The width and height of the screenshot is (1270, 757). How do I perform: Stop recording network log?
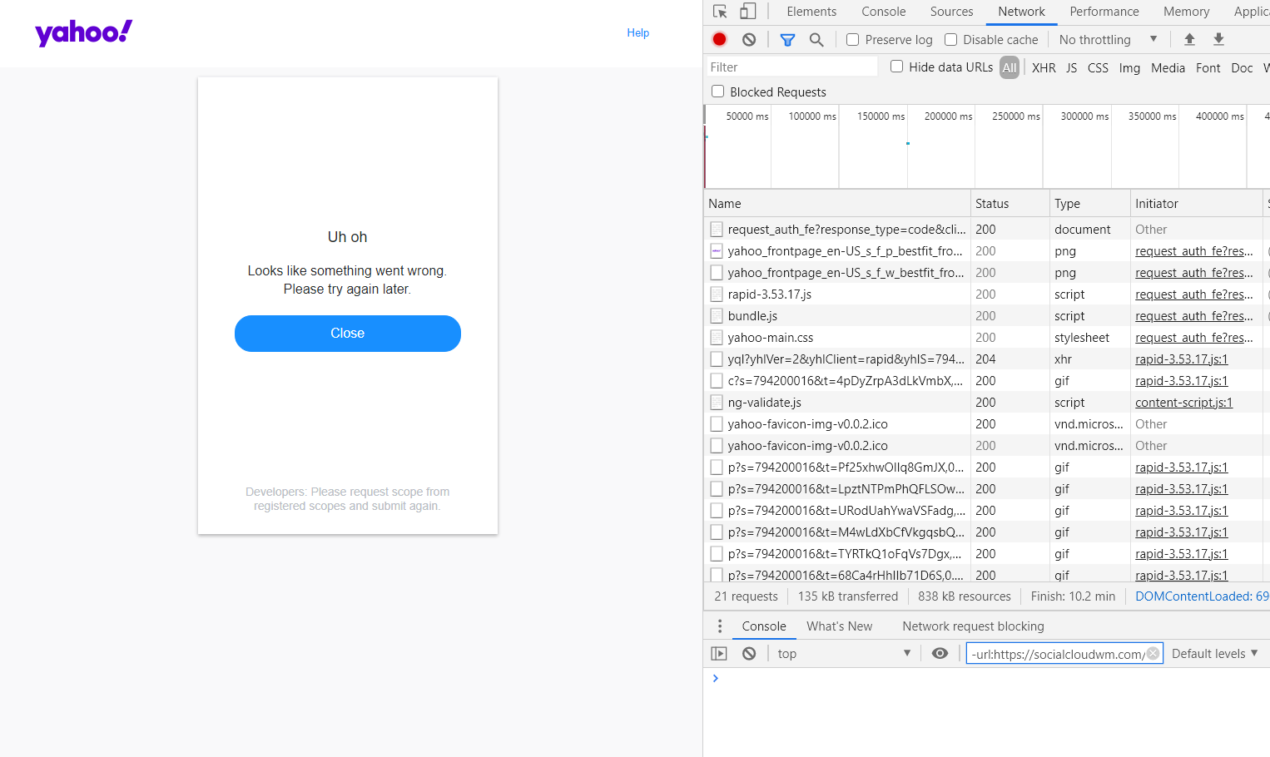coord(717,39)
